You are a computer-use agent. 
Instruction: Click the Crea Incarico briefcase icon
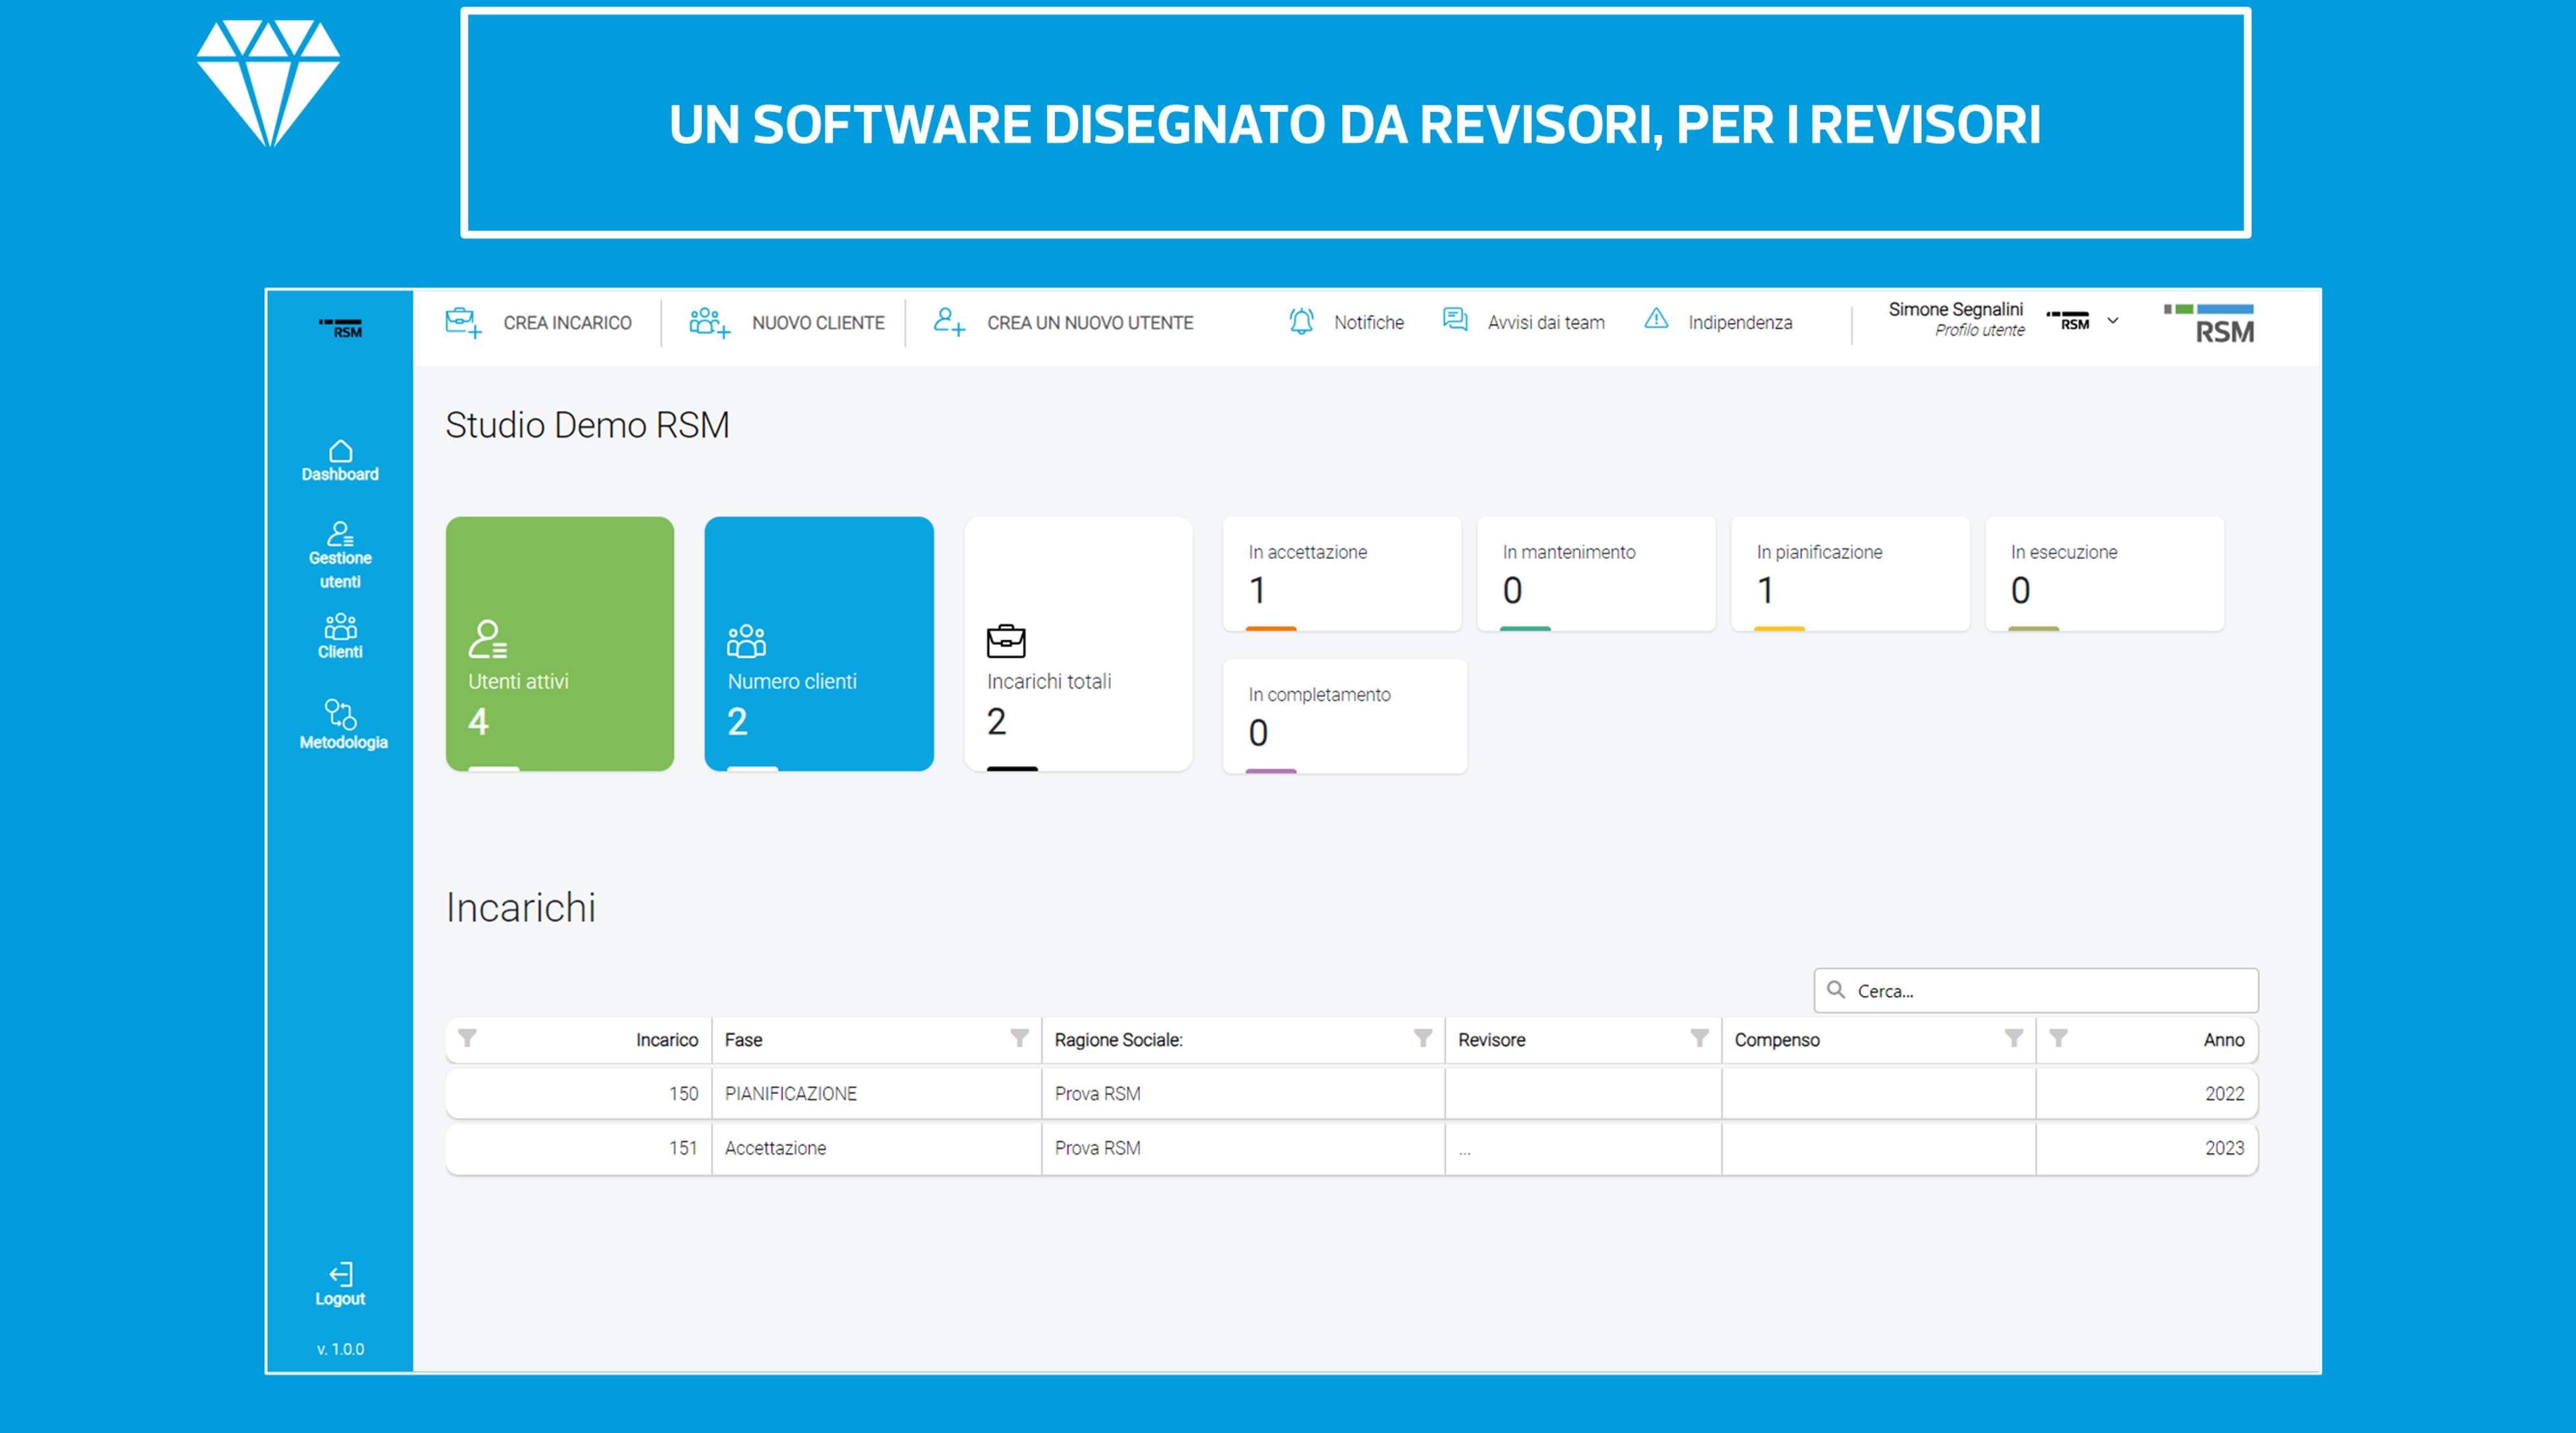(x=463, y=322)
